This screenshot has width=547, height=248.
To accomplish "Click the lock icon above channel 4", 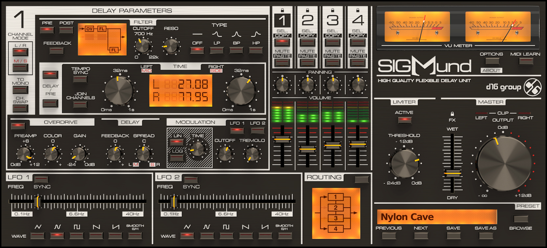I will coord(358,10).
